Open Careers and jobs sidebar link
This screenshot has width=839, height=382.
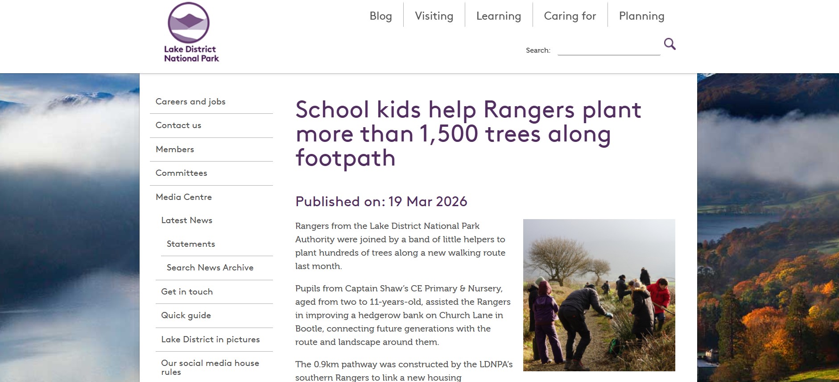click(190, 102)
